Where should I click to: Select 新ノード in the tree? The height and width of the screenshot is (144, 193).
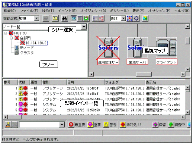(27, 48)
